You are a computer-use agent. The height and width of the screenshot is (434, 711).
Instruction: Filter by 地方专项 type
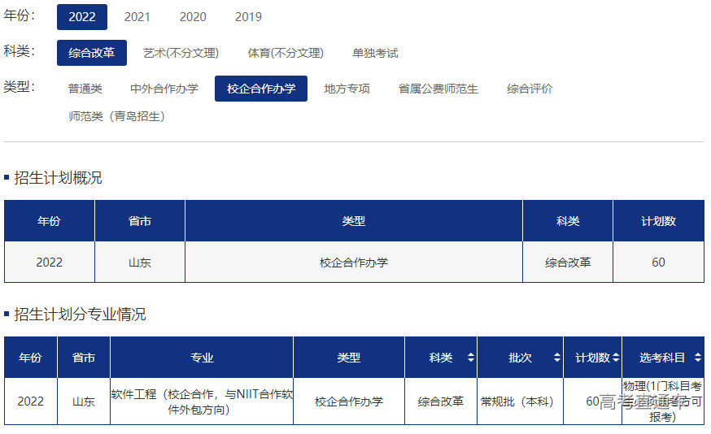click(347, 89)
